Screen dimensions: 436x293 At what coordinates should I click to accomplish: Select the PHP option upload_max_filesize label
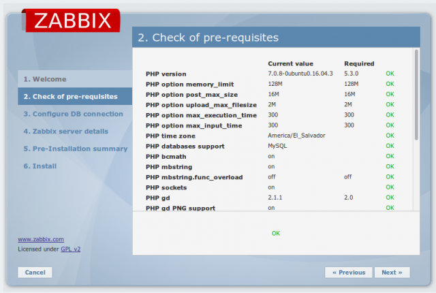pyautogui.click(x=201, y=105)
